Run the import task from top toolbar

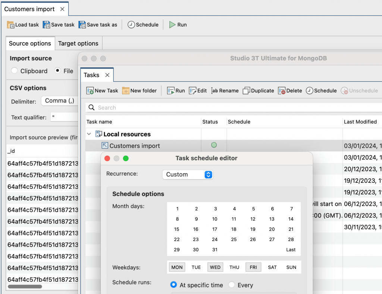(178, 25)
